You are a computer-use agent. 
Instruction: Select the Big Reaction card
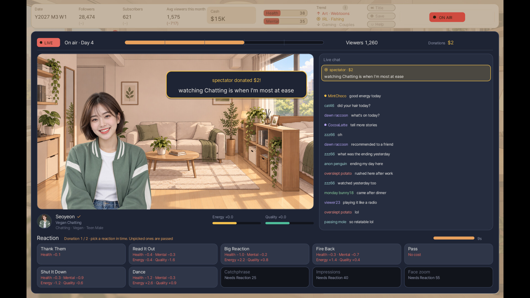pos(265,254)
